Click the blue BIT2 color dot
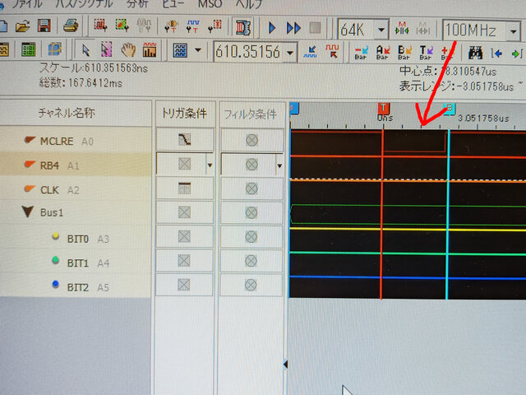526x395 pixels. [x=56, y=285]
